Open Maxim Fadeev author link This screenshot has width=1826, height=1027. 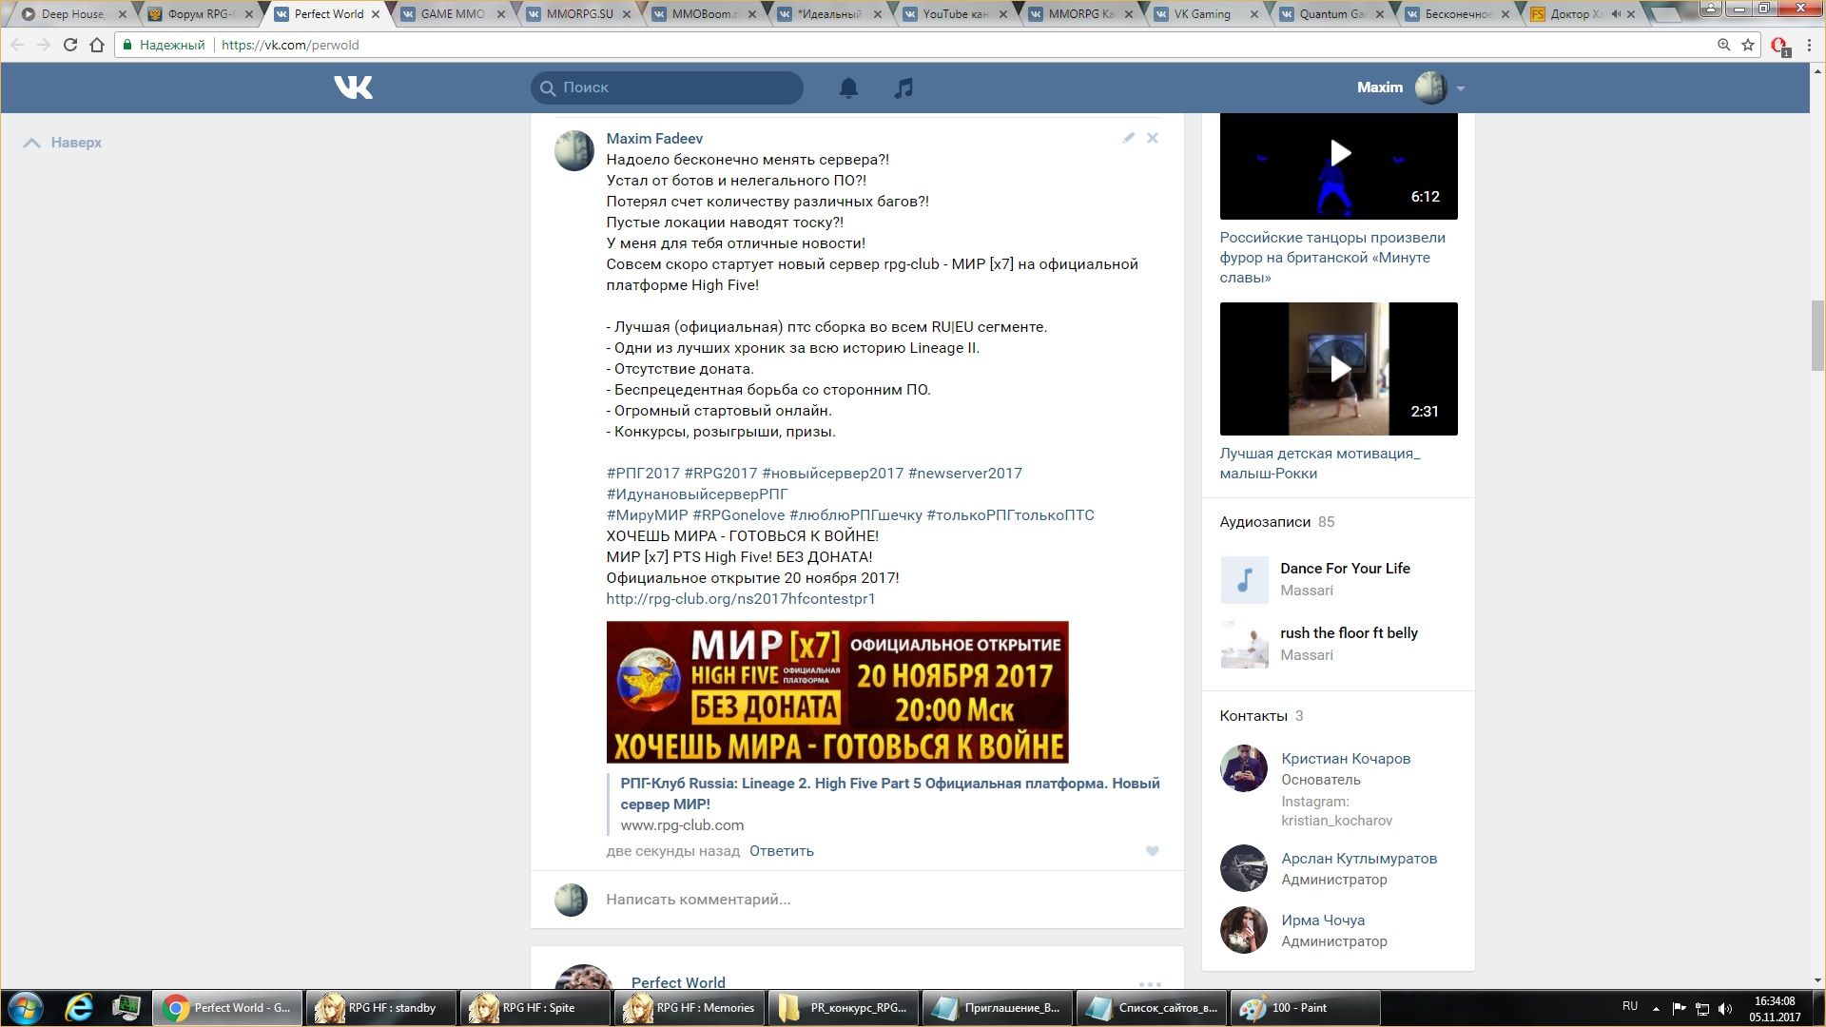point(654,139)
